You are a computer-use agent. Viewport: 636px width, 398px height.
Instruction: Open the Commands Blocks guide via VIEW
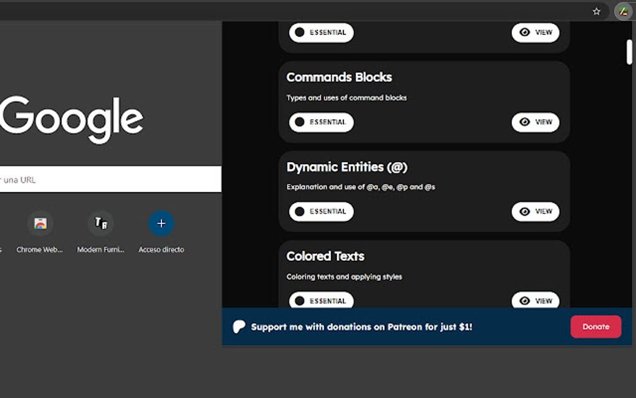[536, 122]
